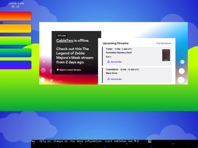198x148 pixels.
Task: Click the CableTwo channel link
Action: (65, 41)
